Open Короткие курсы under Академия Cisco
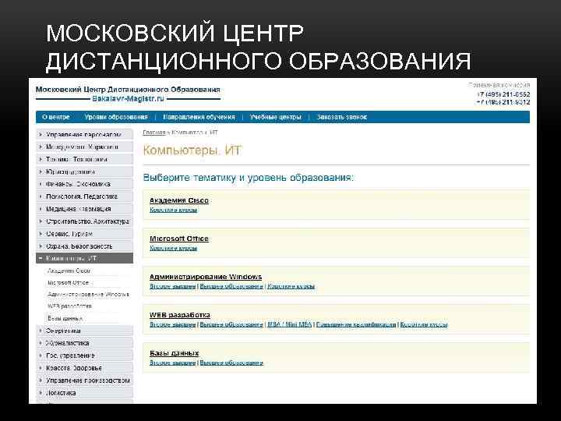561x421 pixels. click(x=174, y=210)
